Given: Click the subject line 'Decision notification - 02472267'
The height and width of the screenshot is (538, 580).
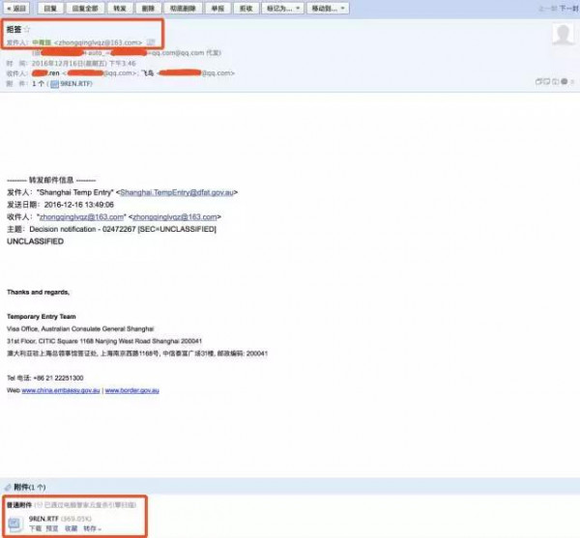Looking at the screenshot, I should point(82,229).
